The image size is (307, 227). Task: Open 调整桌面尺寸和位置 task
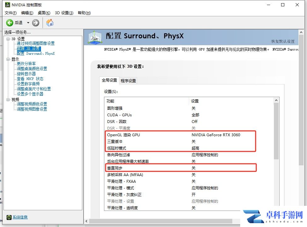click(34, 89)
